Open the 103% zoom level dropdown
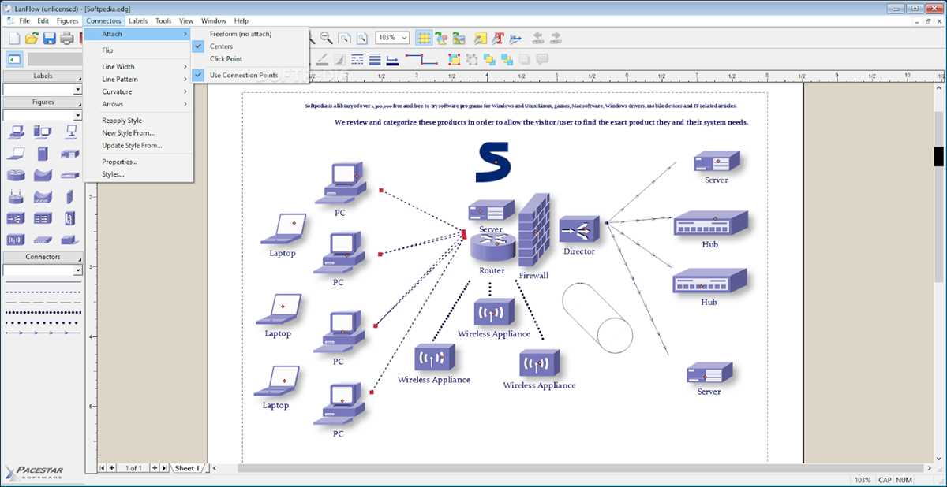 (392, 38)
